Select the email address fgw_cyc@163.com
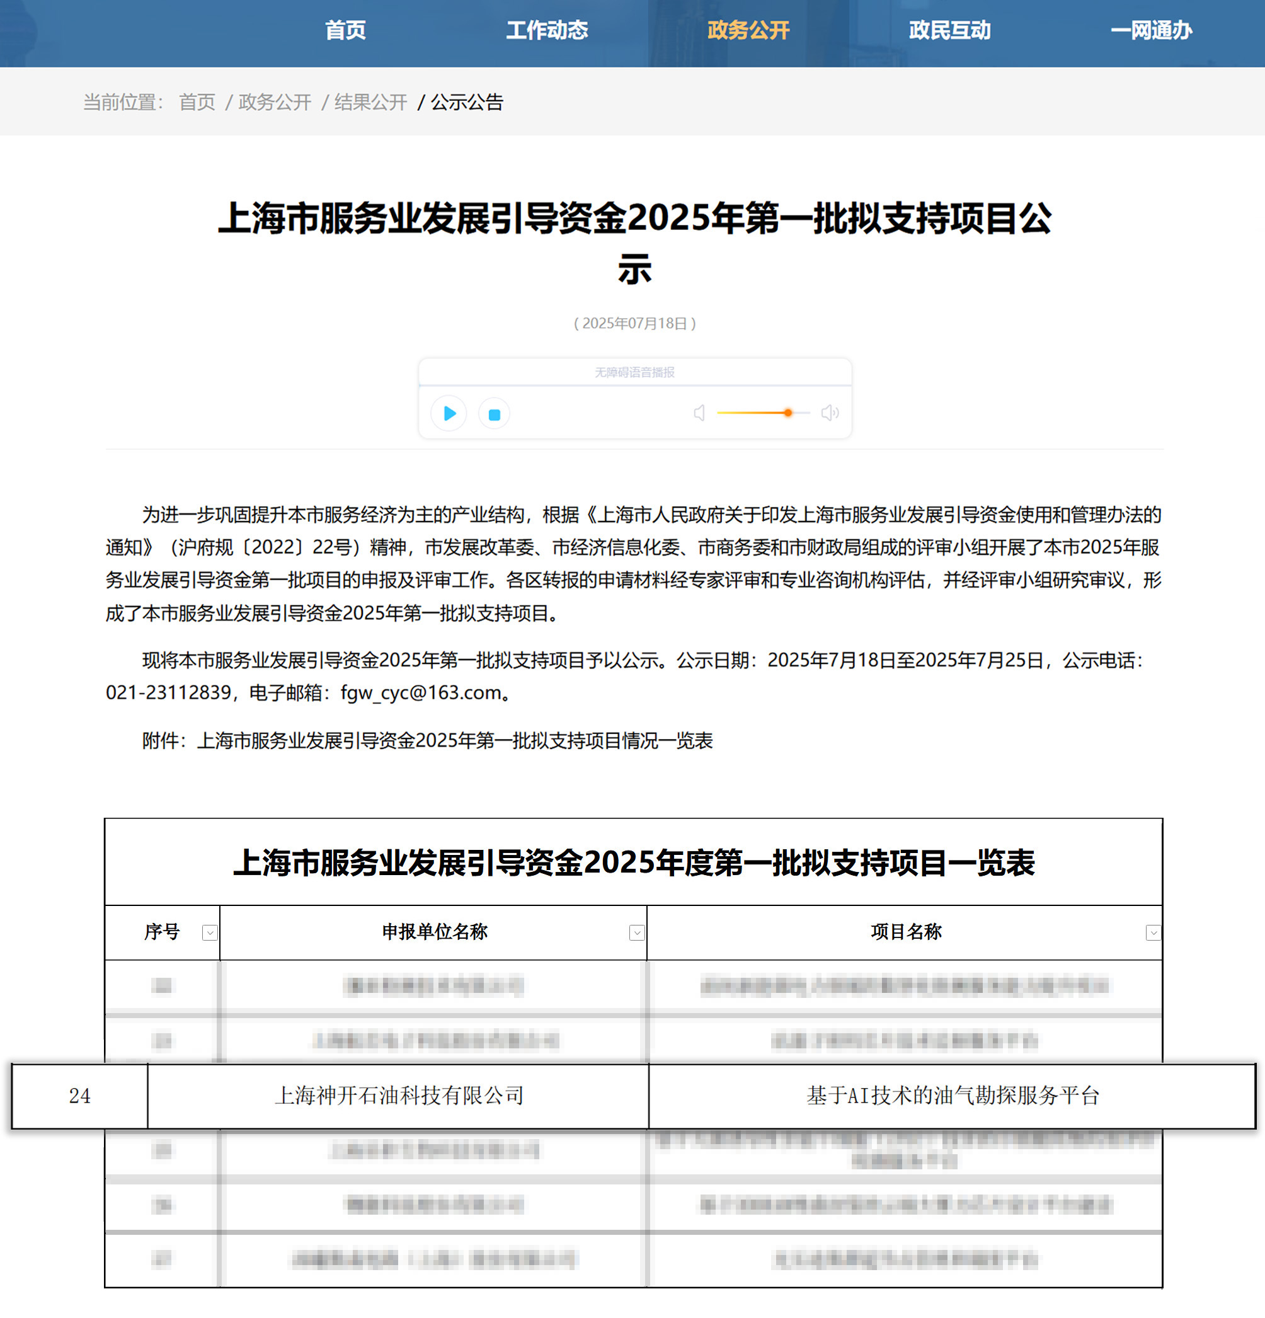1265x1318 pixels. tap(417, 696)
